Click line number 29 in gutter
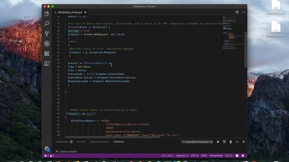The height and width of the screenshot is (162, 289). click(58, 63)
